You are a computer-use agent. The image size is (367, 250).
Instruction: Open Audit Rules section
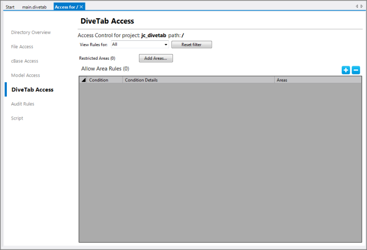click(x=23, y=104)
